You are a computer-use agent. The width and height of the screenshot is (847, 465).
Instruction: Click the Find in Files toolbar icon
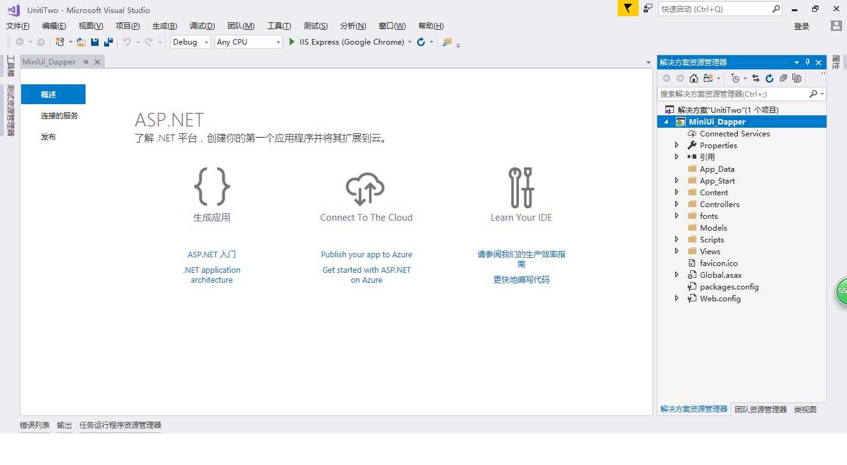[x=447, y=42]
